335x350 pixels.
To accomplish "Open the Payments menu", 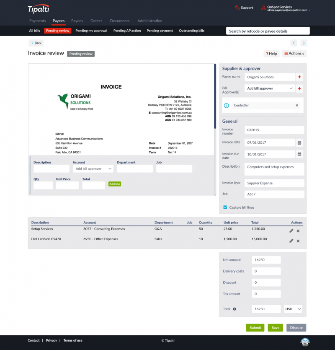I will point(38,21).
